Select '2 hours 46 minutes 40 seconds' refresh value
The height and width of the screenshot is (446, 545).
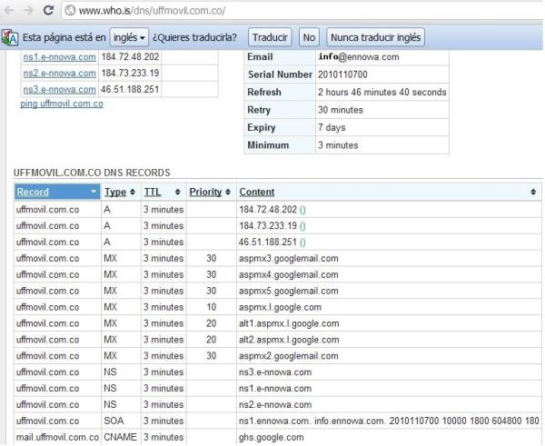(382, 93)
